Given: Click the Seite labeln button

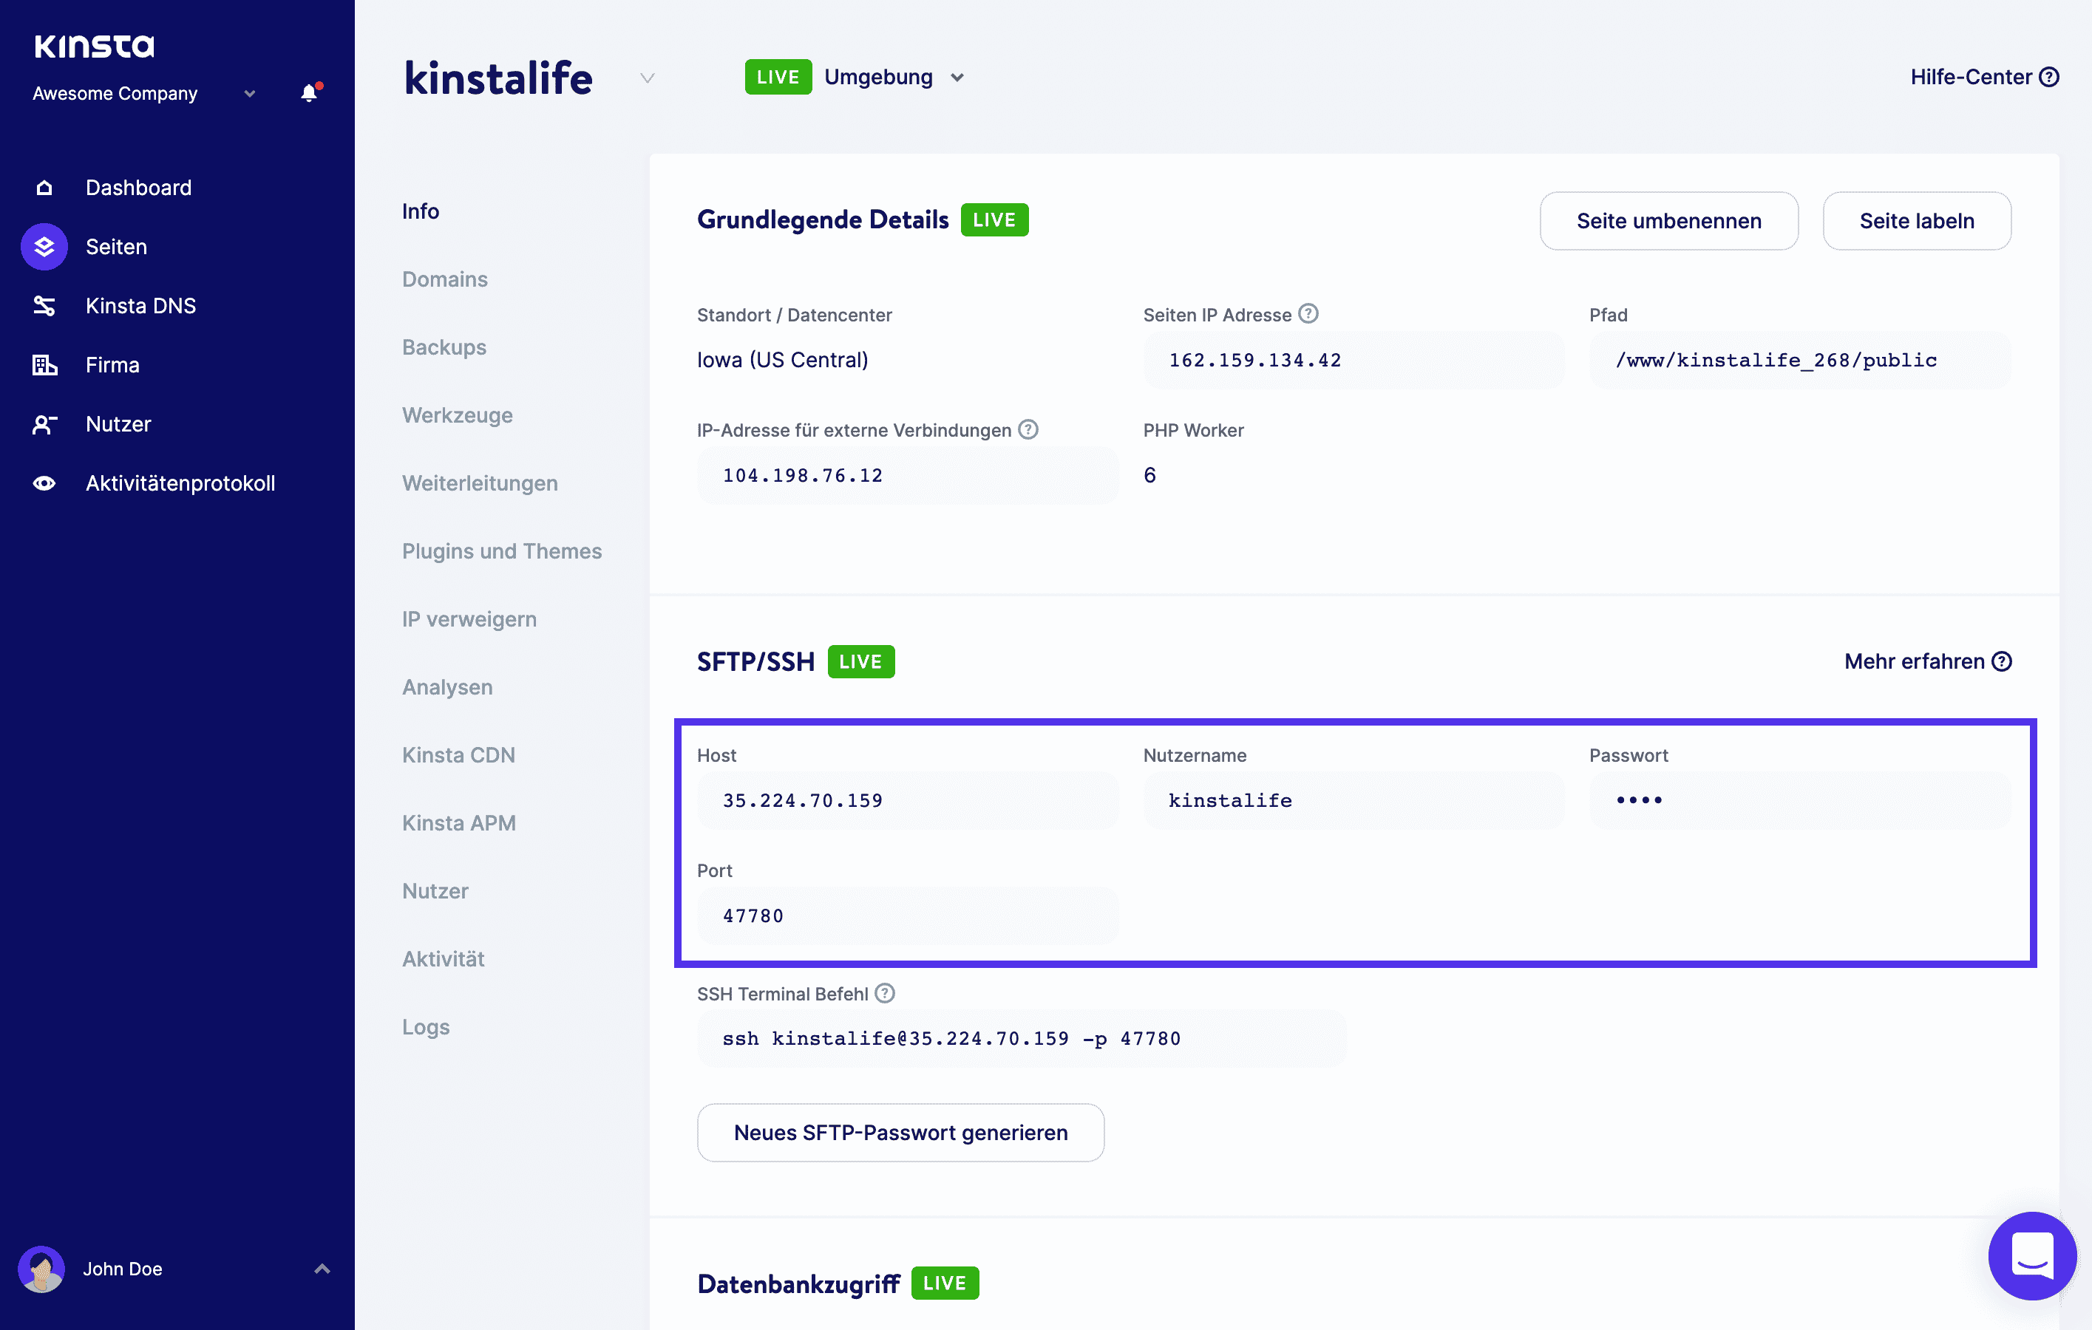Looking at the screenshot, I should 1915,220.
